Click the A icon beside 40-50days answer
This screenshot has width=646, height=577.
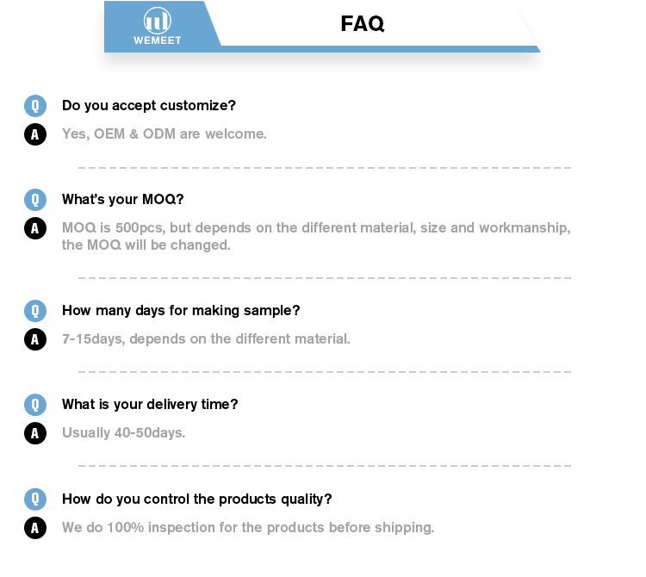click(34, 433)
